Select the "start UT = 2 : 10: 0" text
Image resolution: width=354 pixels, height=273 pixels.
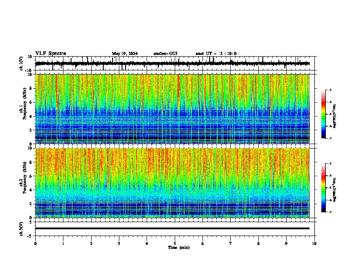tap(216, 54)
